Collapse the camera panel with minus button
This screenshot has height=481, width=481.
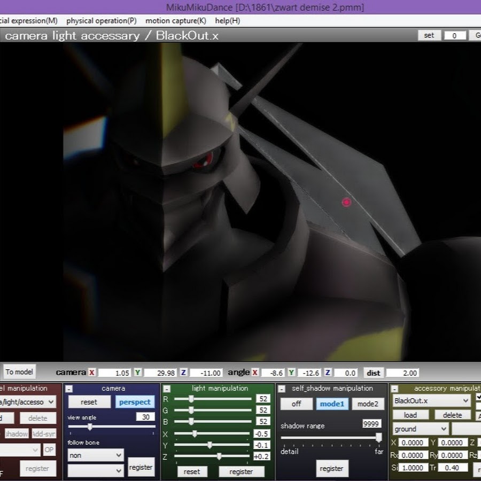coord(69,389)
